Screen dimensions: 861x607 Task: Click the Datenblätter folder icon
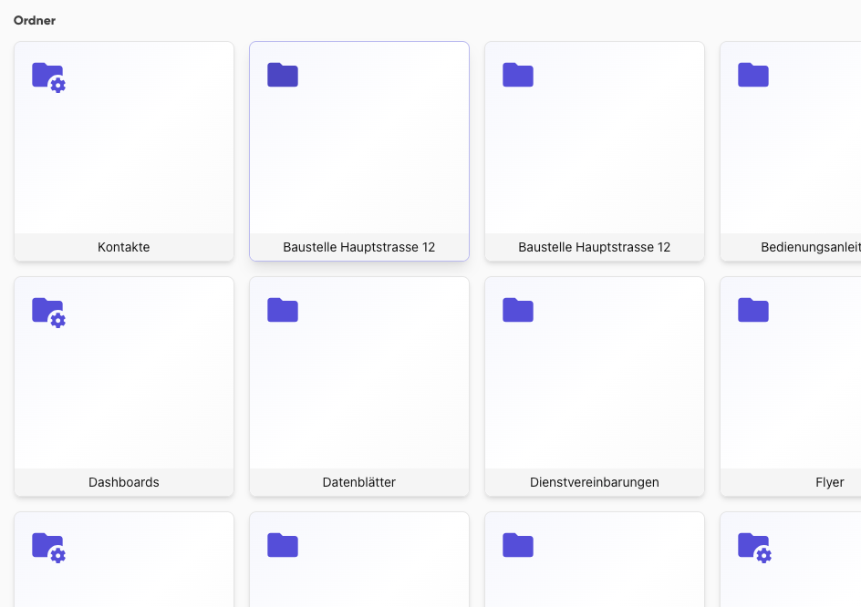283,311
